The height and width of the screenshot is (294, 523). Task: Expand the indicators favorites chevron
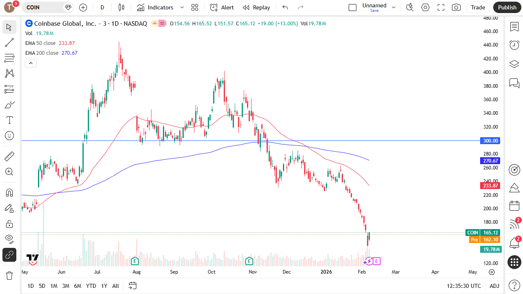coord(182,7)
